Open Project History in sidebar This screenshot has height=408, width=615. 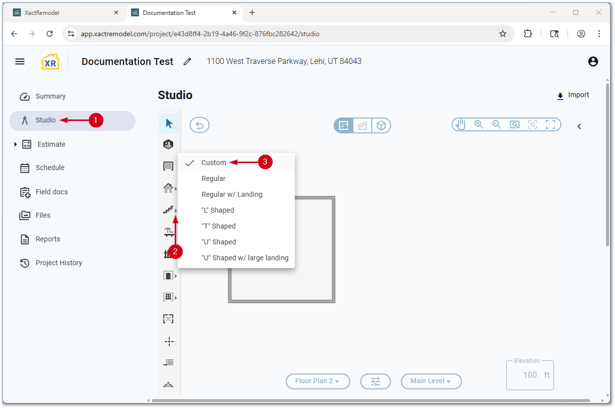point(59,263)
